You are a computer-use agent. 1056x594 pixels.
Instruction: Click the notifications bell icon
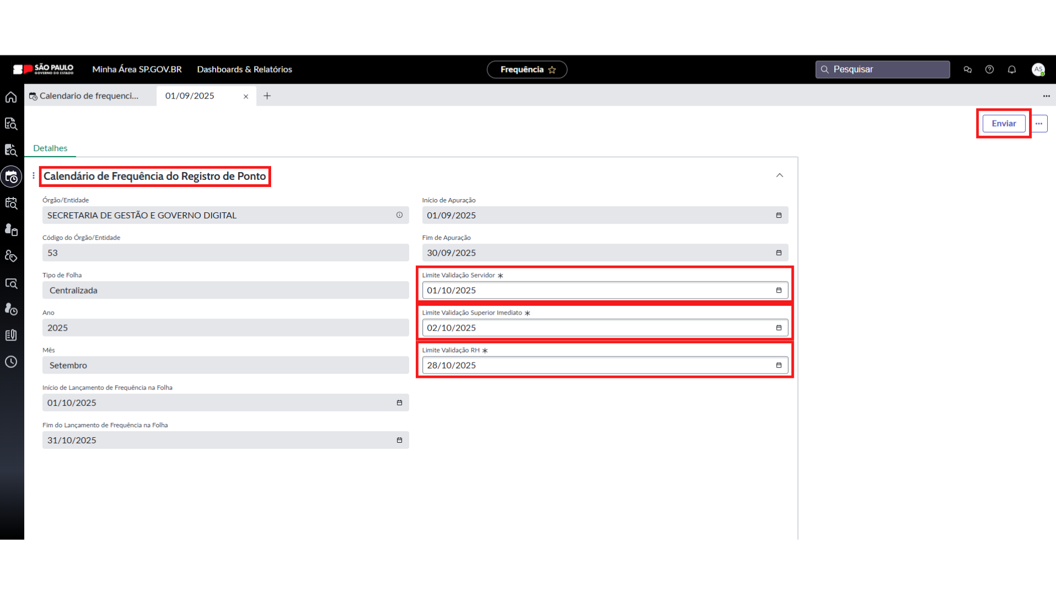point(1011,69)
